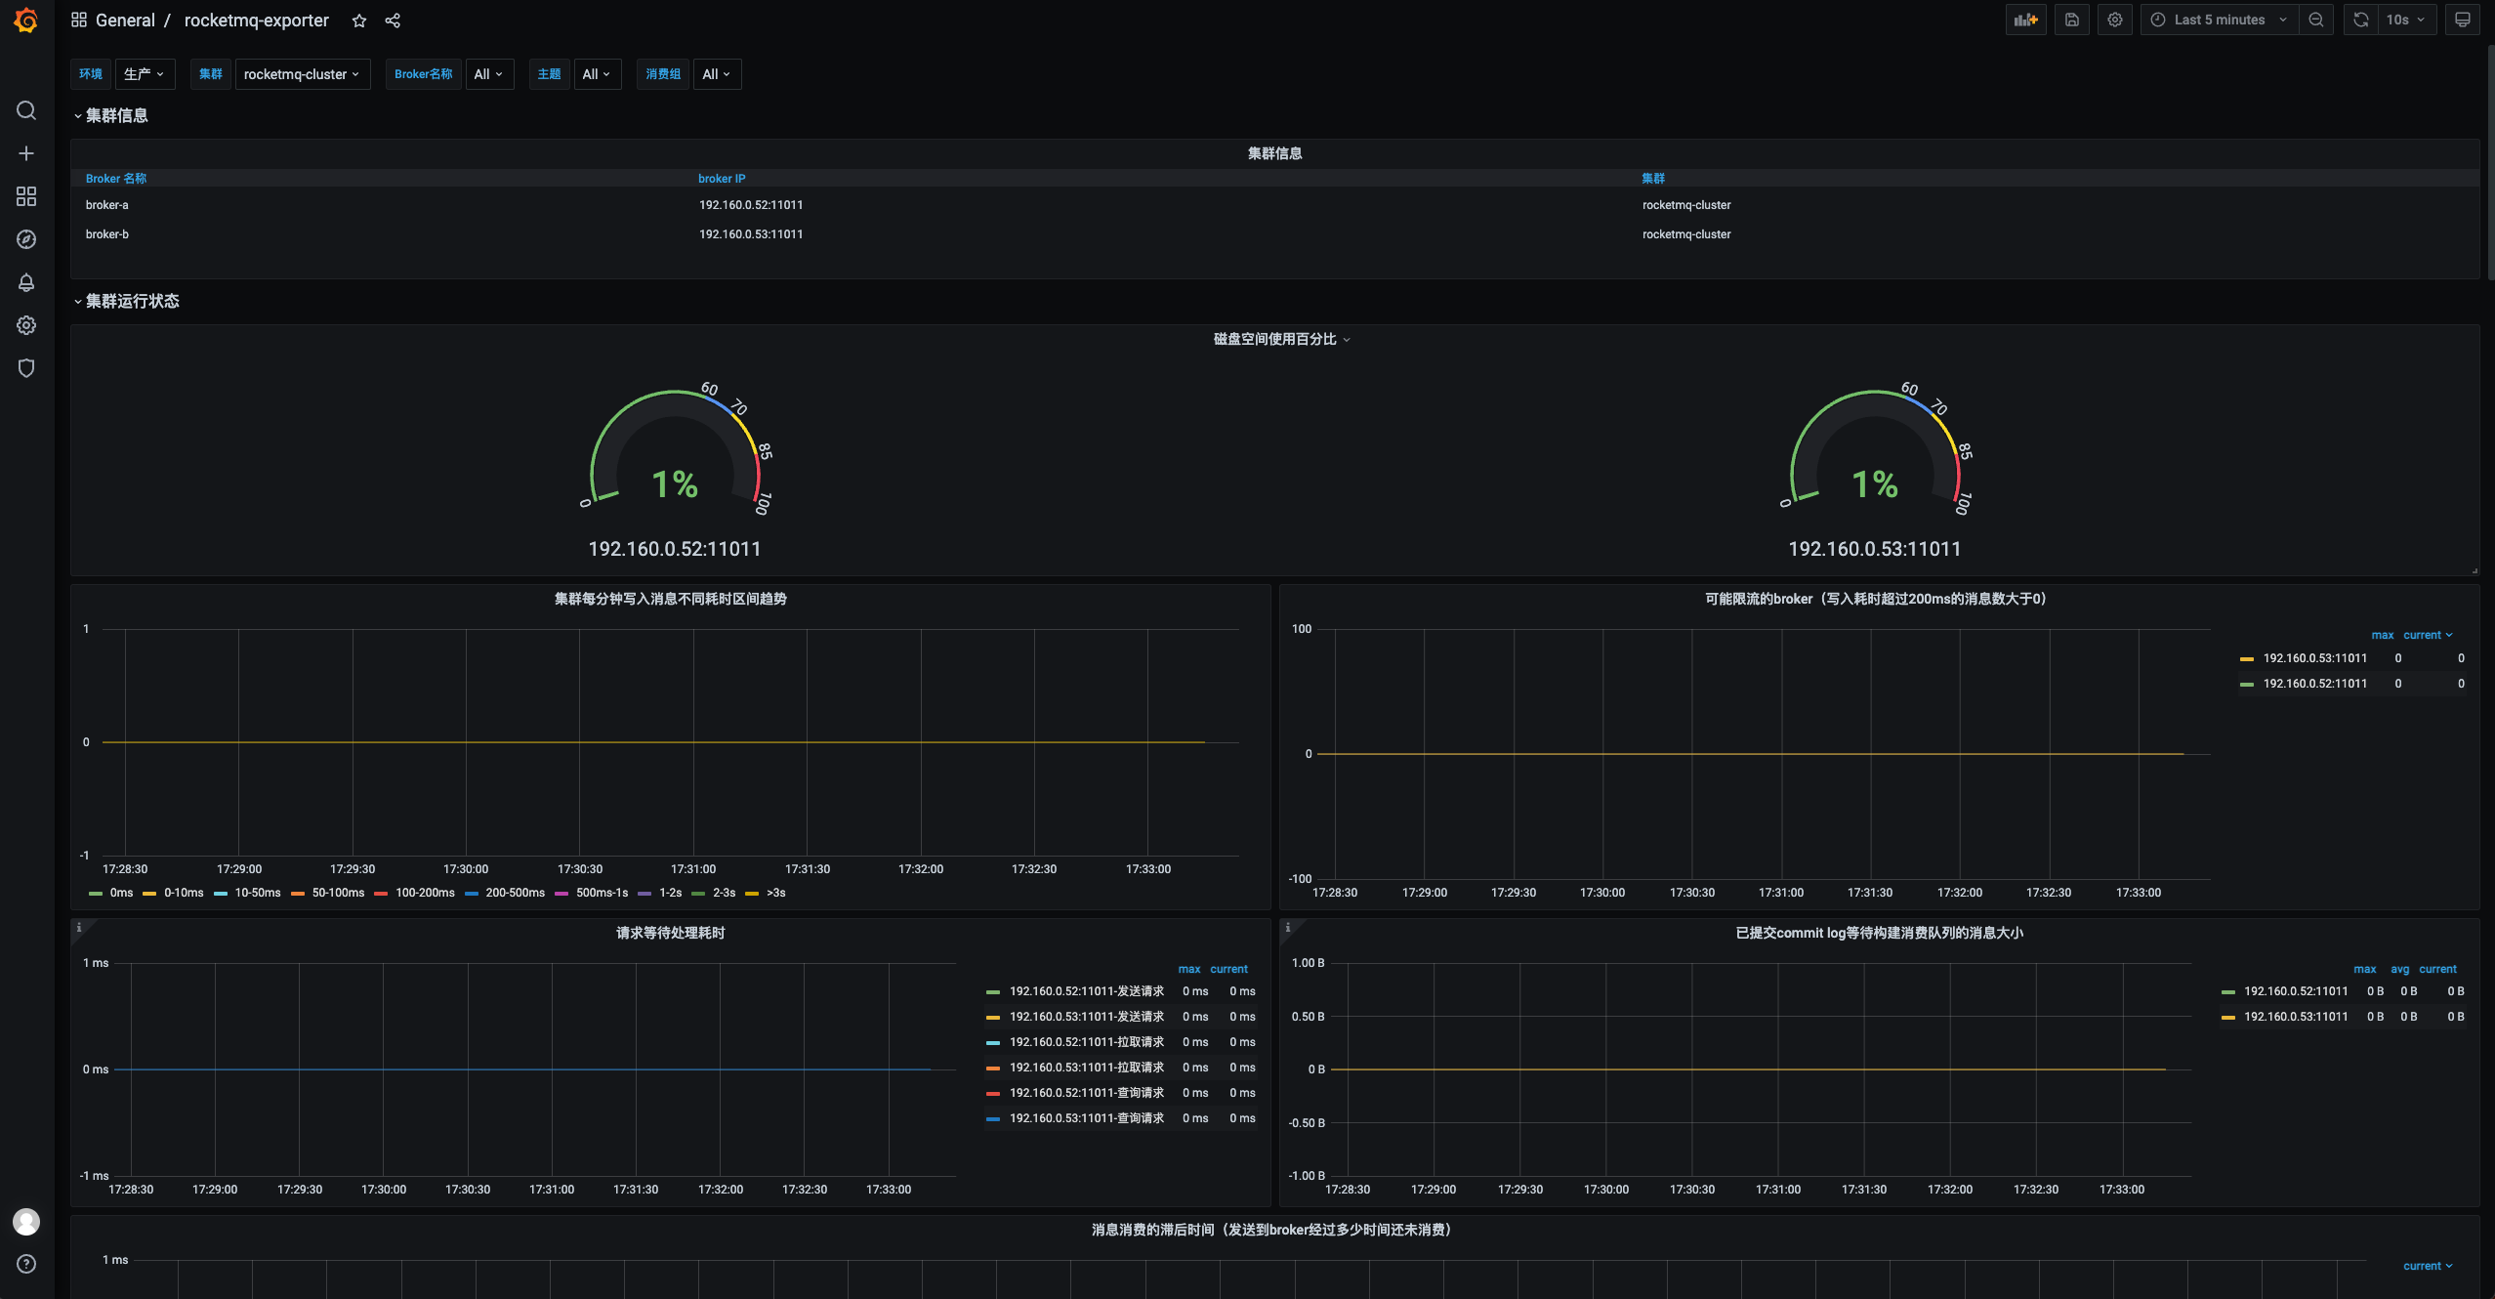Change color of 192.160.0.53:11011-查询请求 series
This screenshot has height=1299, width=2495.
coord(993,1119)
